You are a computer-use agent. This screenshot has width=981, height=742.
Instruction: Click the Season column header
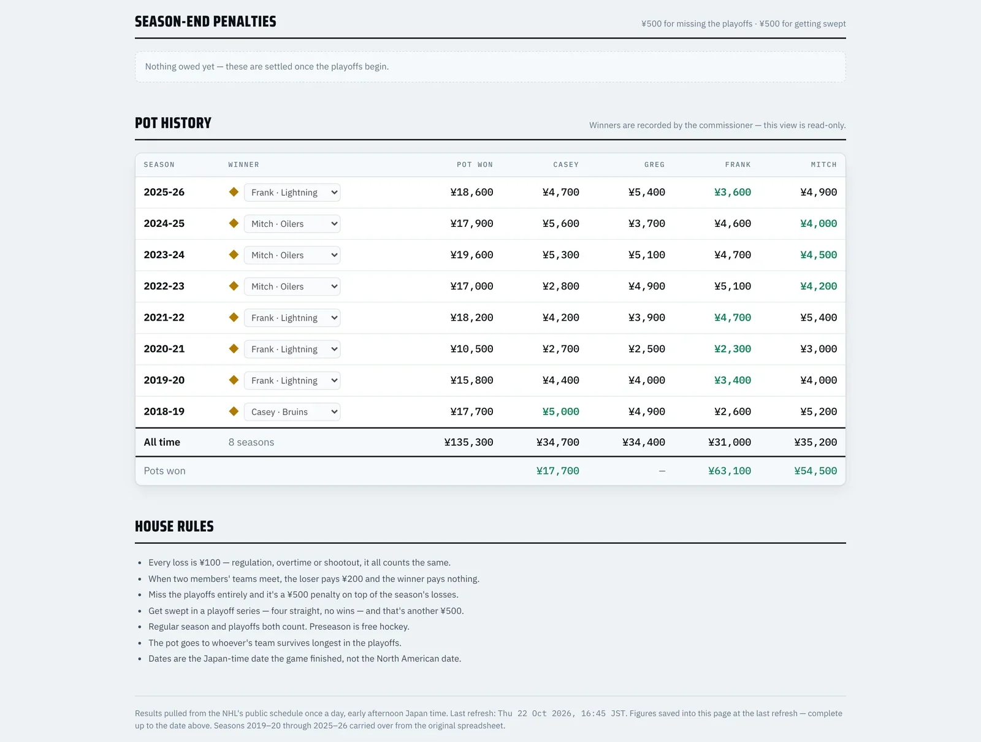(159, 165)
